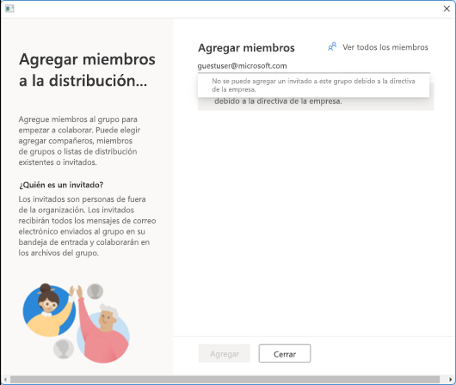456x385 pixels.
Task: Click the ¿Quién es un invitado? heading
Action: pos(61,185)
